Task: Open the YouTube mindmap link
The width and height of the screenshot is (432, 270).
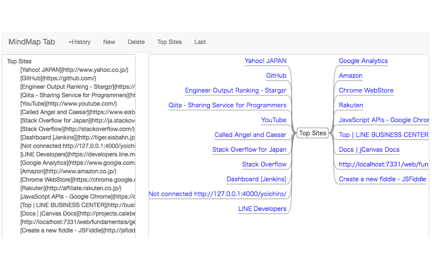Action: click(x=274, y=120)
